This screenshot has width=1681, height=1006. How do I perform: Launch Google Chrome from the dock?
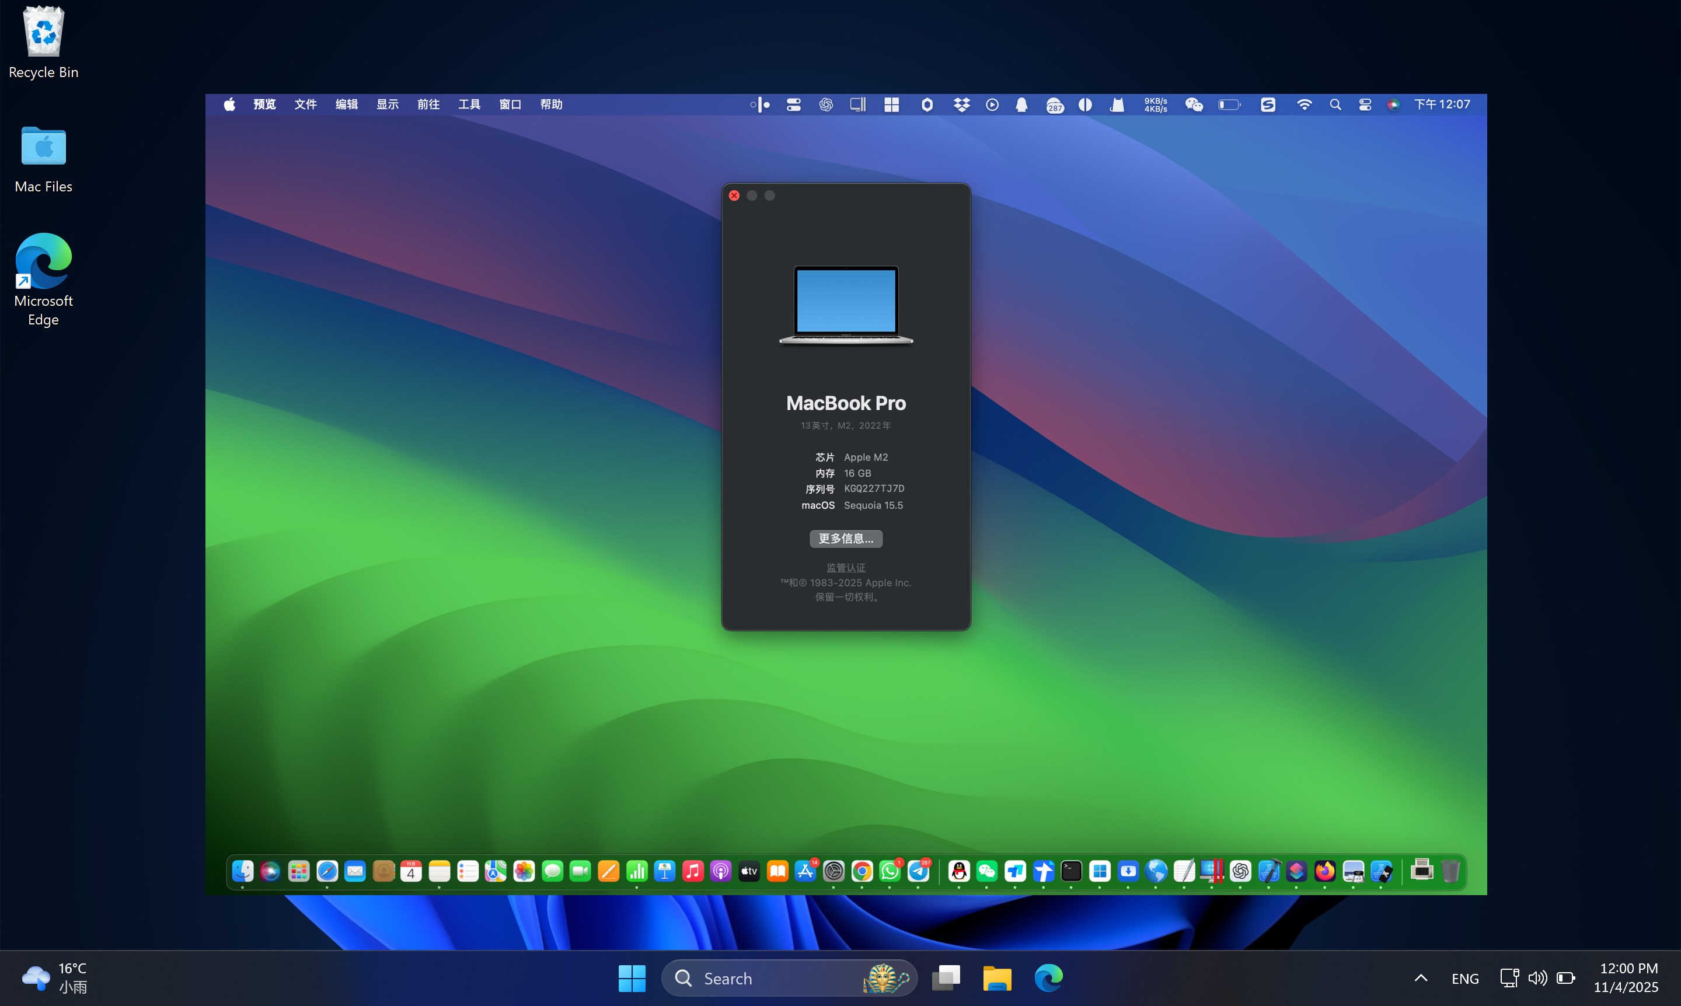(x=862, y=871)
